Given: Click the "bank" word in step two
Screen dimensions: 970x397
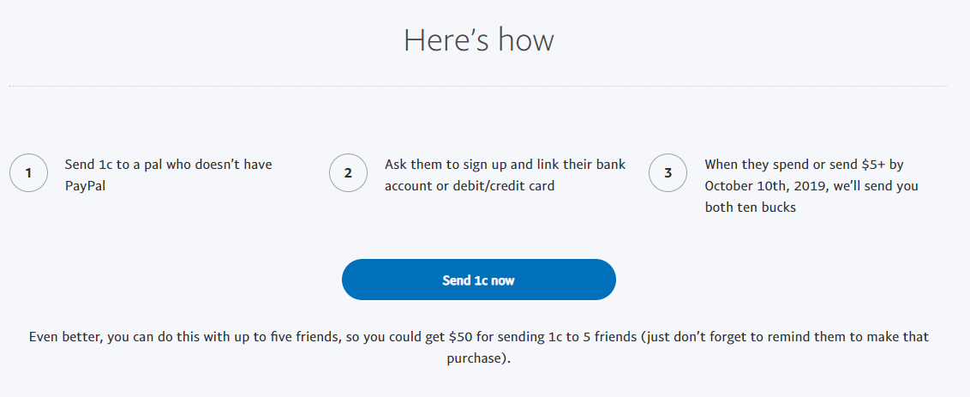Looking at the screenshot, I should tap(611, 165).
